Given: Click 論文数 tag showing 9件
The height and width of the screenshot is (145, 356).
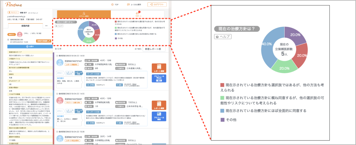Looking at the screenshot, I should (89, 68).
